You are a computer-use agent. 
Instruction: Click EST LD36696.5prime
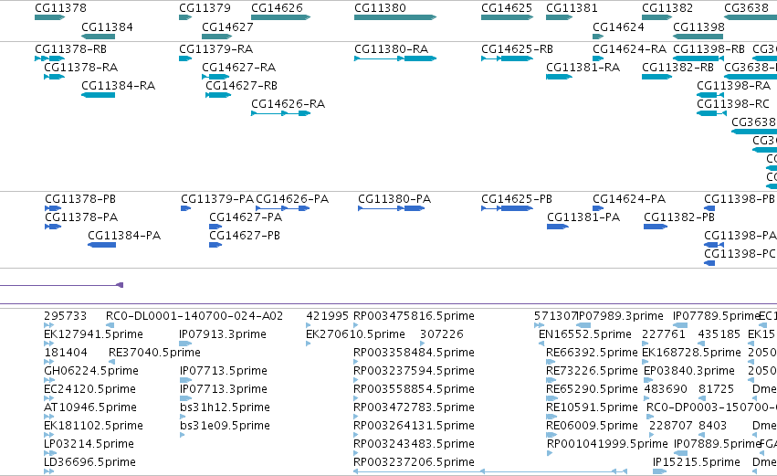[x=89, y=462]
